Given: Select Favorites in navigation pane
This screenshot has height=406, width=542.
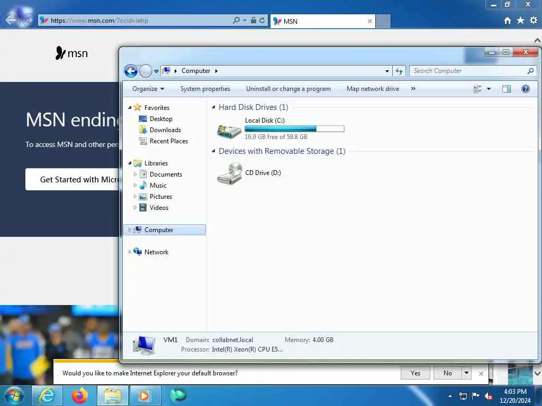Looking at the screenshot, I should pyautogui.click(x=157, y=108).
